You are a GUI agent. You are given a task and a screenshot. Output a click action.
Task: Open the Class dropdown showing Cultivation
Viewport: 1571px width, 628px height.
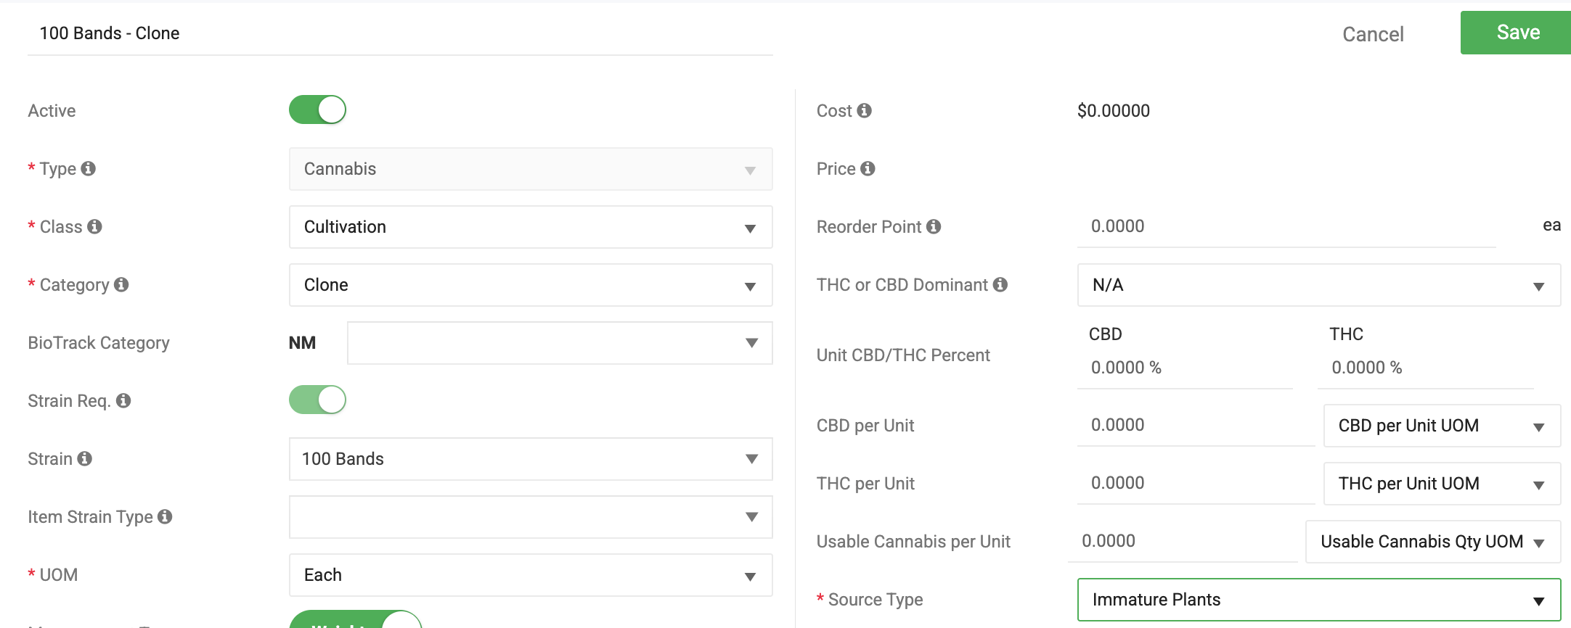531,227
